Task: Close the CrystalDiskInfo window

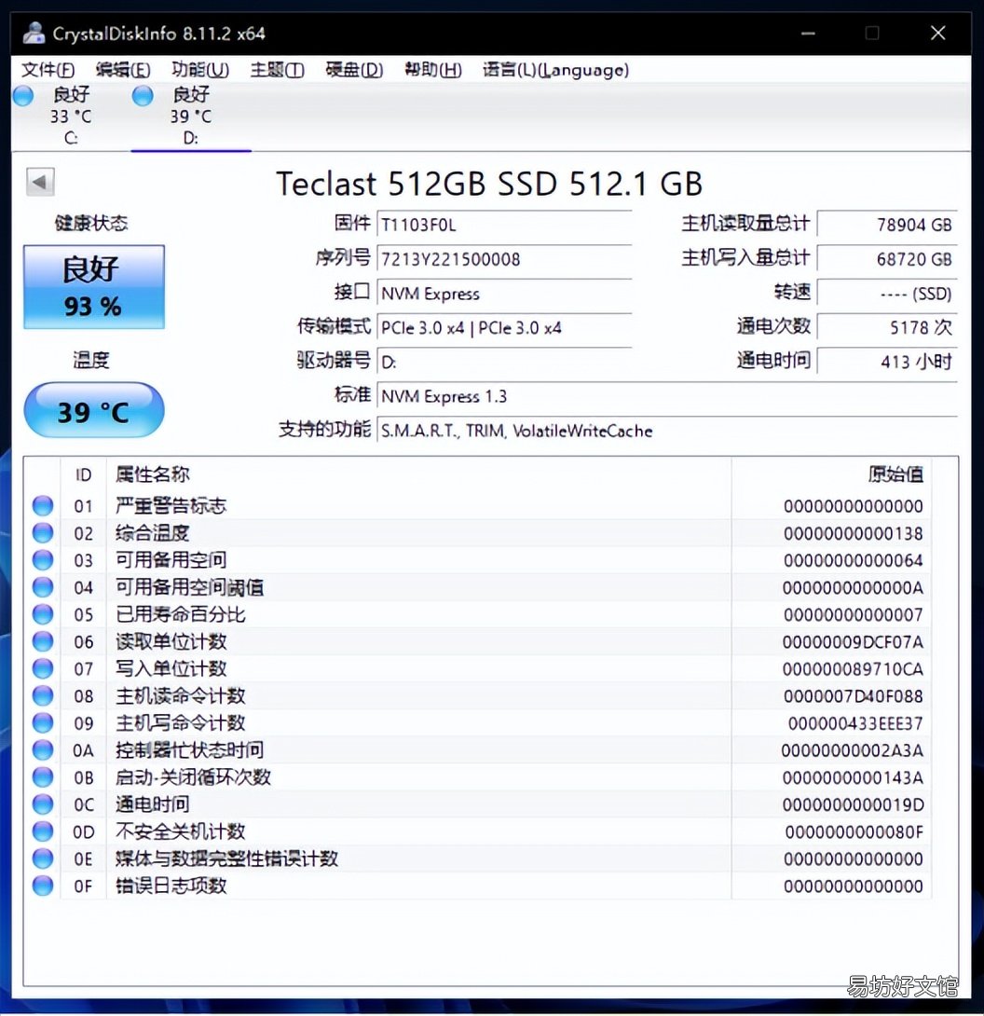Action: pos(937,33)
